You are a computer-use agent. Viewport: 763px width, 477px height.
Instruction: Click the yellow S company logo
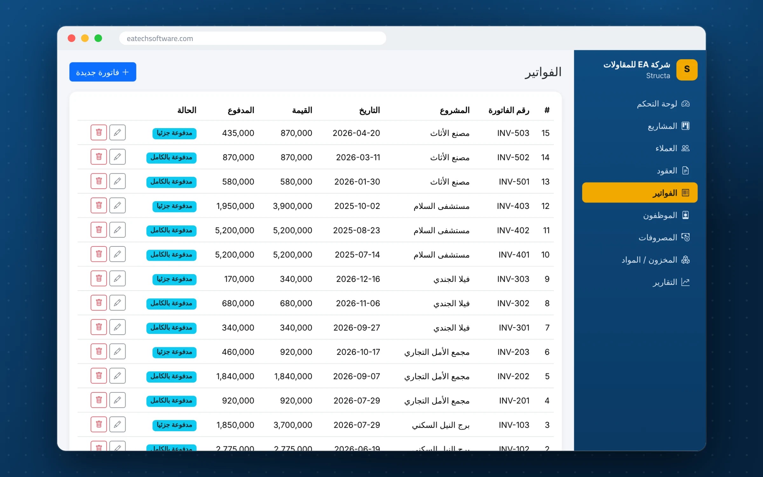point(687,70)
